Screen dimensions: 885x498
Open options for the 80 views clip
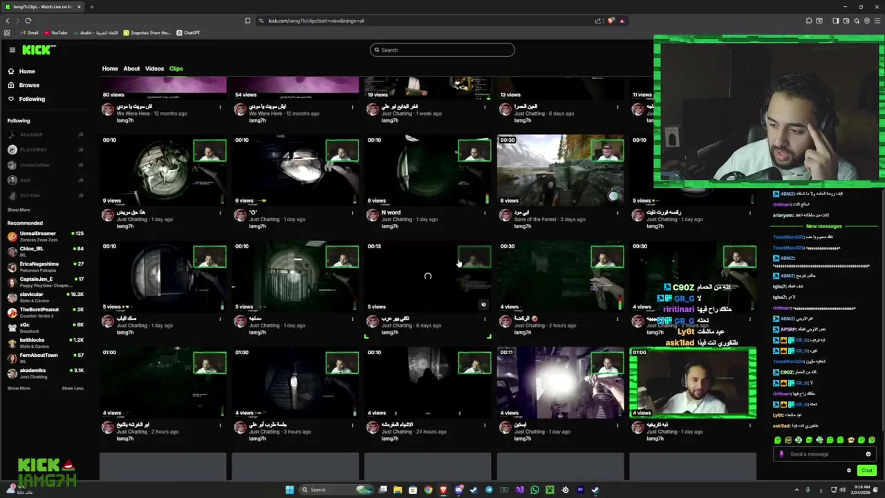(221, 107)
